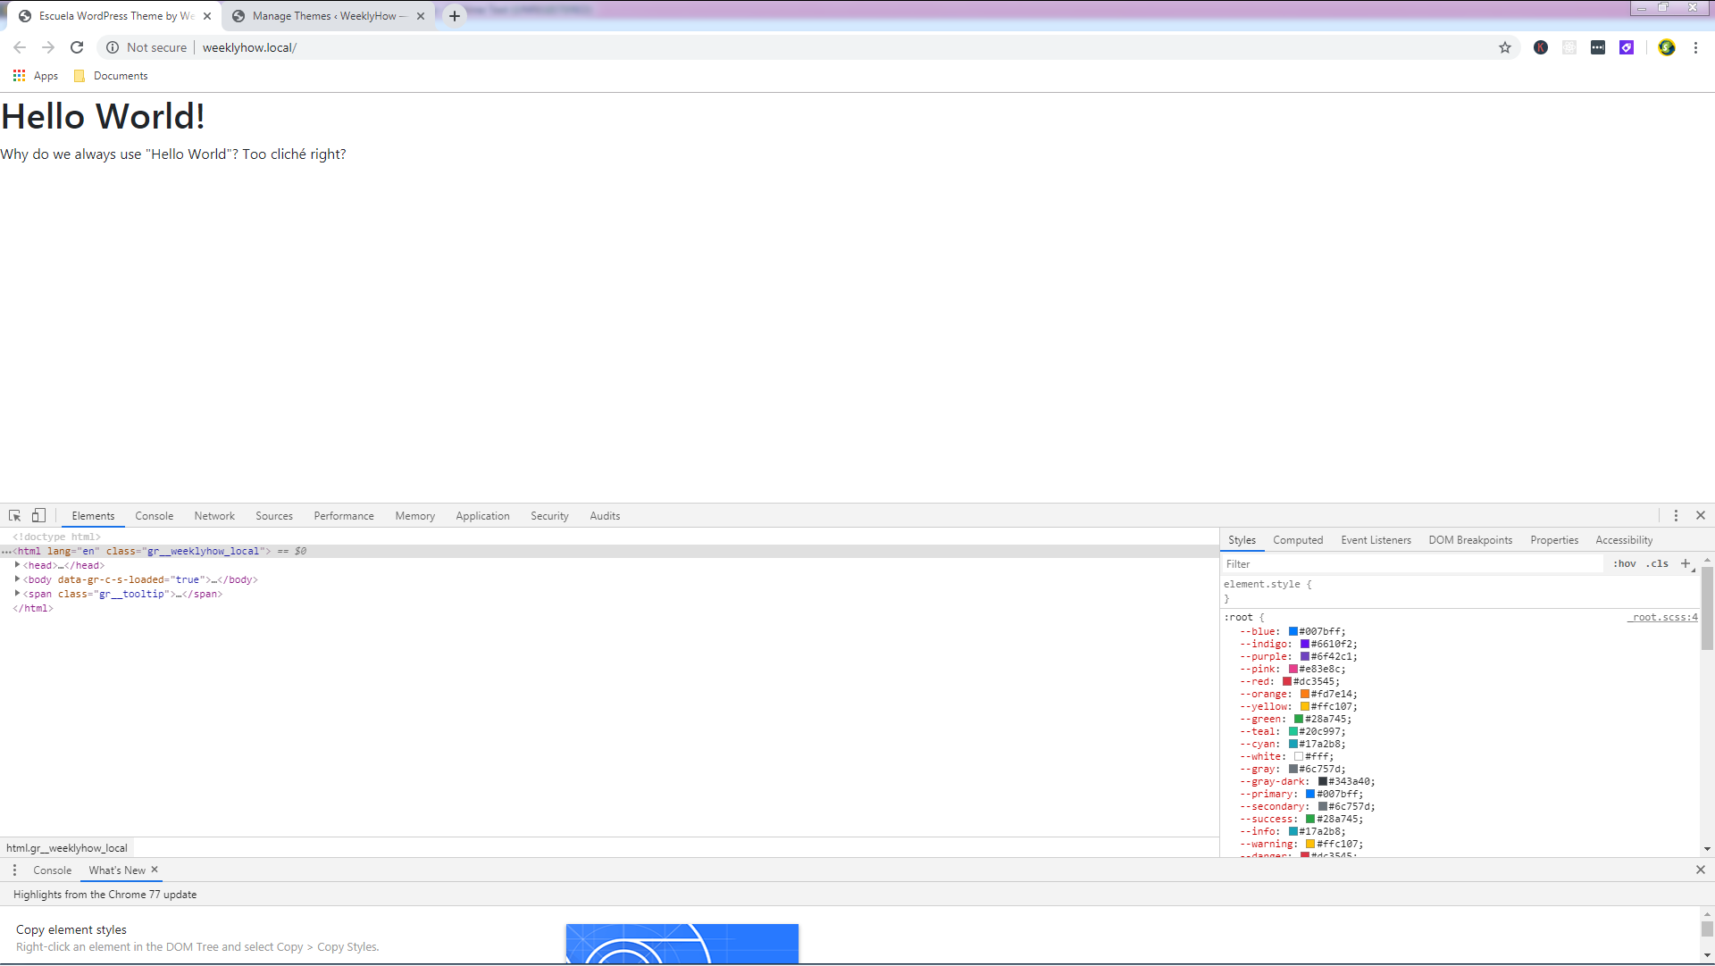Screen dimensions: 1715x966
Task: Reload the weeklyhow.local page
Action: coord(77,47)
